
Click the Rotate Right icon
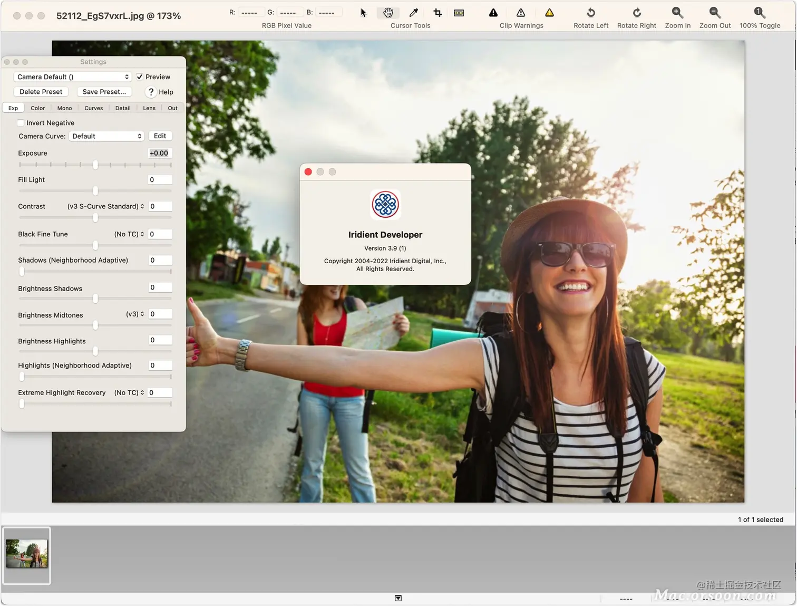click(637, 13)
